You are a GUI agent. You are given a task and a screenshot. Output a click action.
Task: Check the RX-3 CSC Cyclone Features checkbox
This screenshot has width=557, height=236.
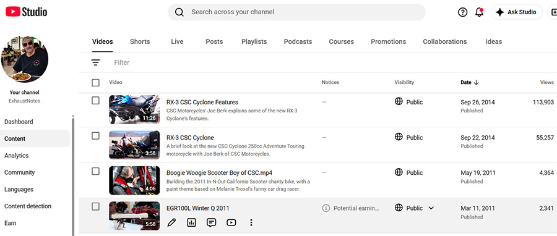click(95, 100)
